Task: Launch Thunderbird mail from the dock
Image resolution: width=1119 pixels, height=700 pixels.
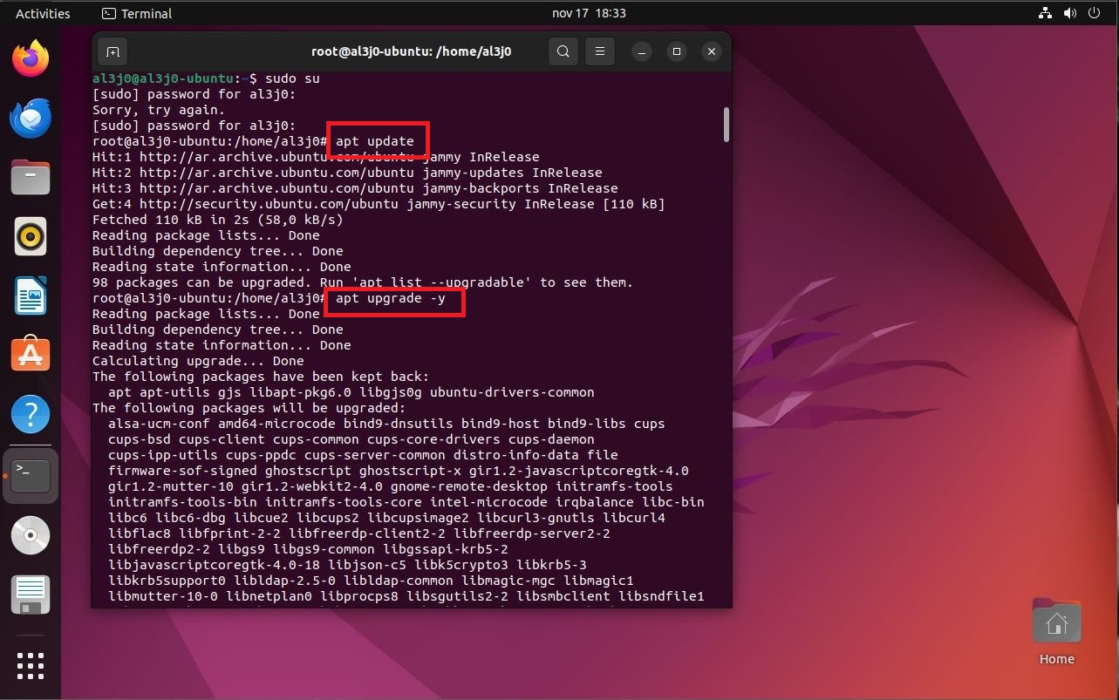Action: point(31,119)
